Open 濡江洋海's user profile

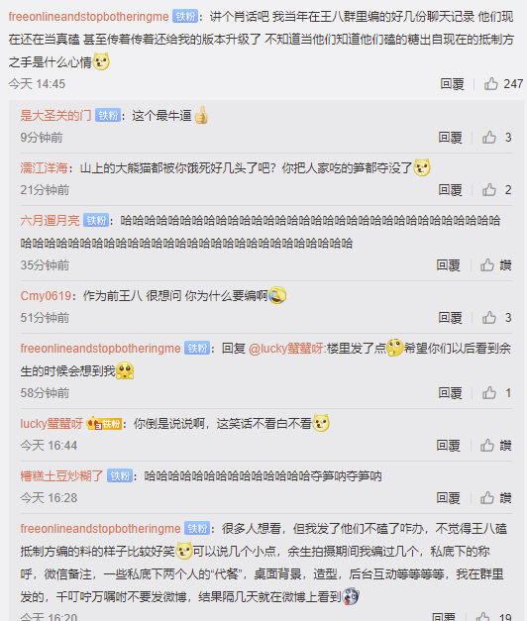click(x=44, y=168)
